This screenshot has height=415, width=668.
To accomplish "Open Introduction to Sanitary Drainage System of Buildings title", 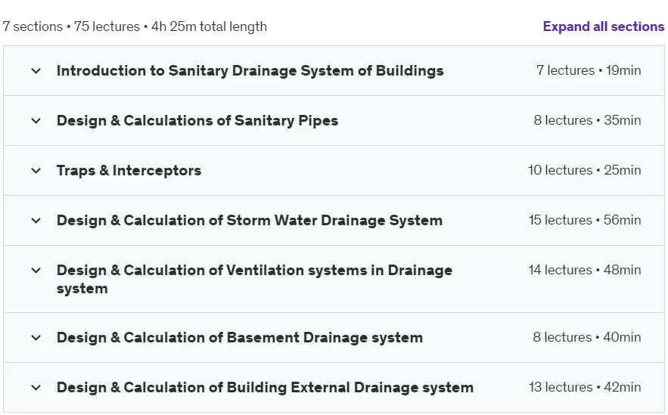I will (x=250, y=70).
